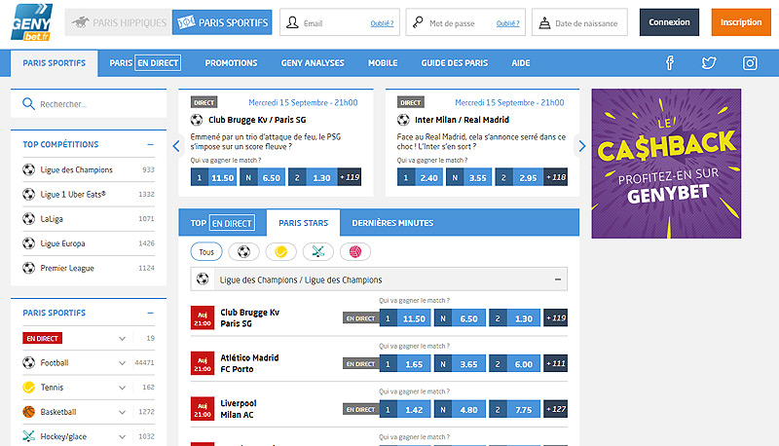Viewport: 779px width, 446px height.
Task: Expand the Basketball sidebar category
Action: coord(122,412)
